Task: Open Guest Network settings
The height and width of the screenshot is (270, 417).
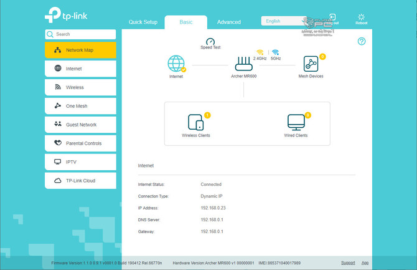Action: (x=80, y=125)
